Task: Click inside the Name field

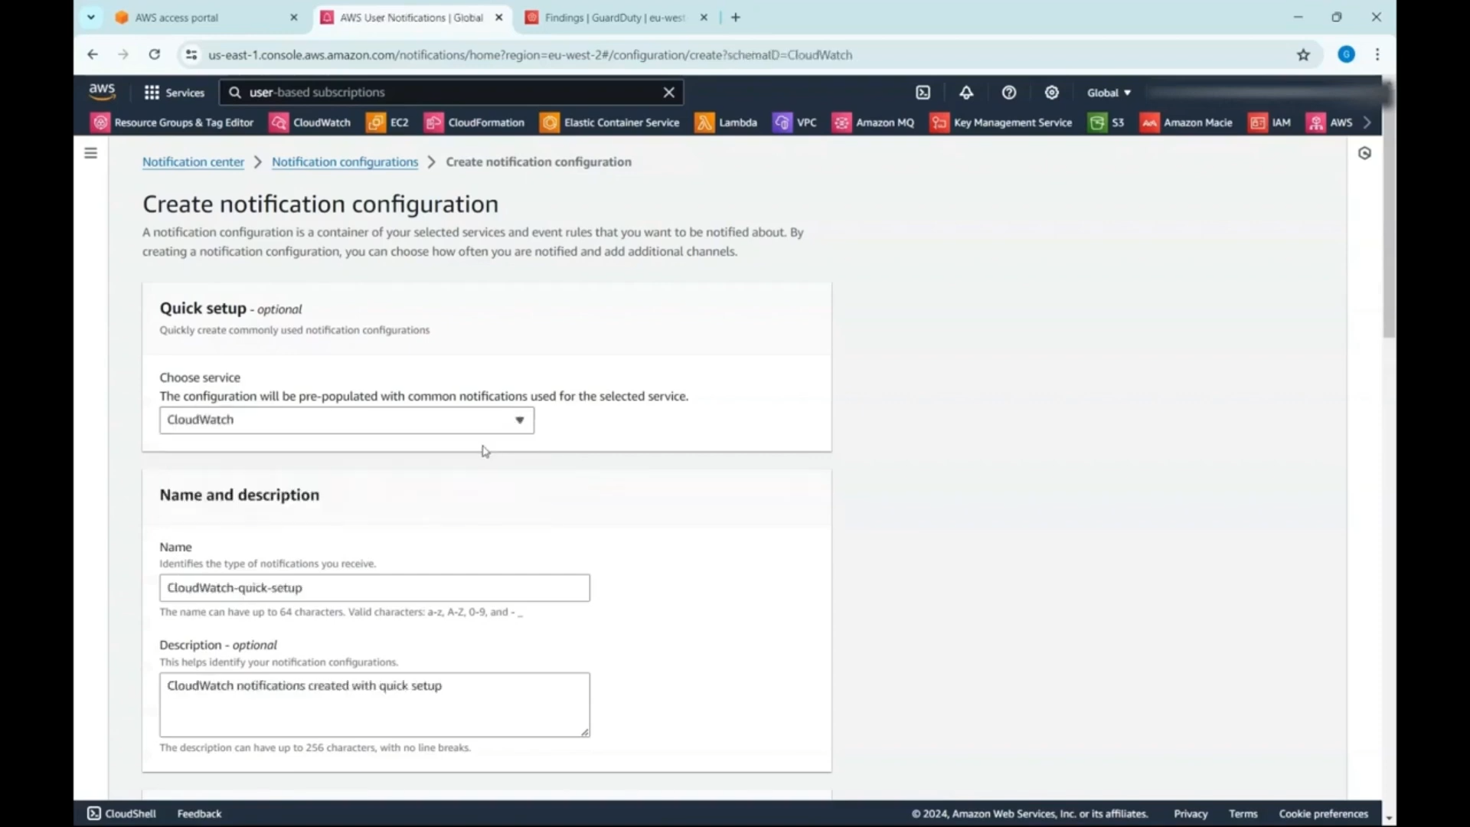Action: [374, 587]
